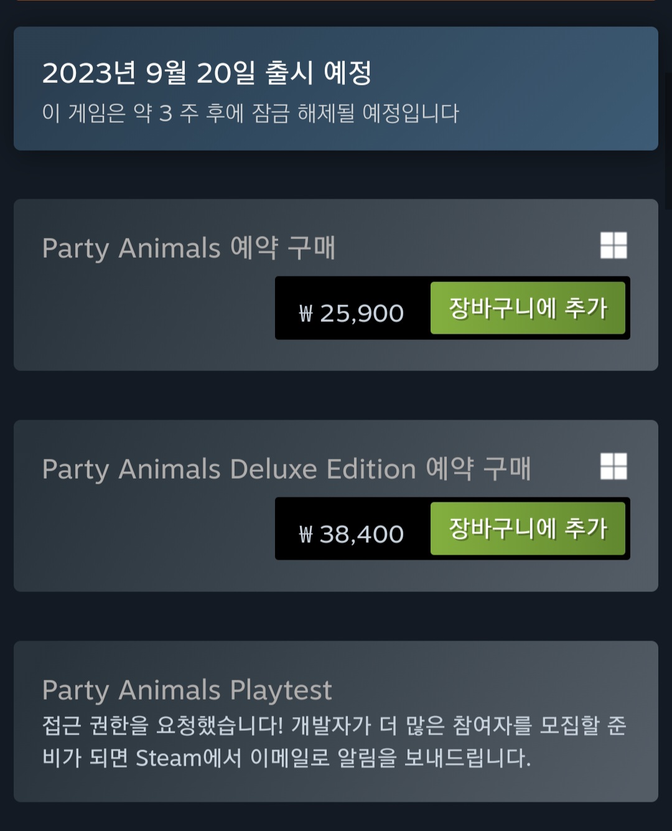Click the ₩ symbol beside 38,400
Image resolution: width=672 pixels, height=831 pixels.
[306, 534]
